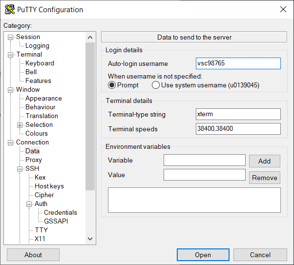Viewport: 294px width, 265px height.
Task: Click the Terminal-type string field
Action: point(238,114)
